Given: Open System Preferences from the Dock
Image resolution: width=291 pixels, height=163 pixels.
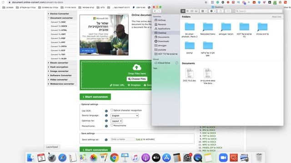Looking at the screenshot, I should (187, 158).
